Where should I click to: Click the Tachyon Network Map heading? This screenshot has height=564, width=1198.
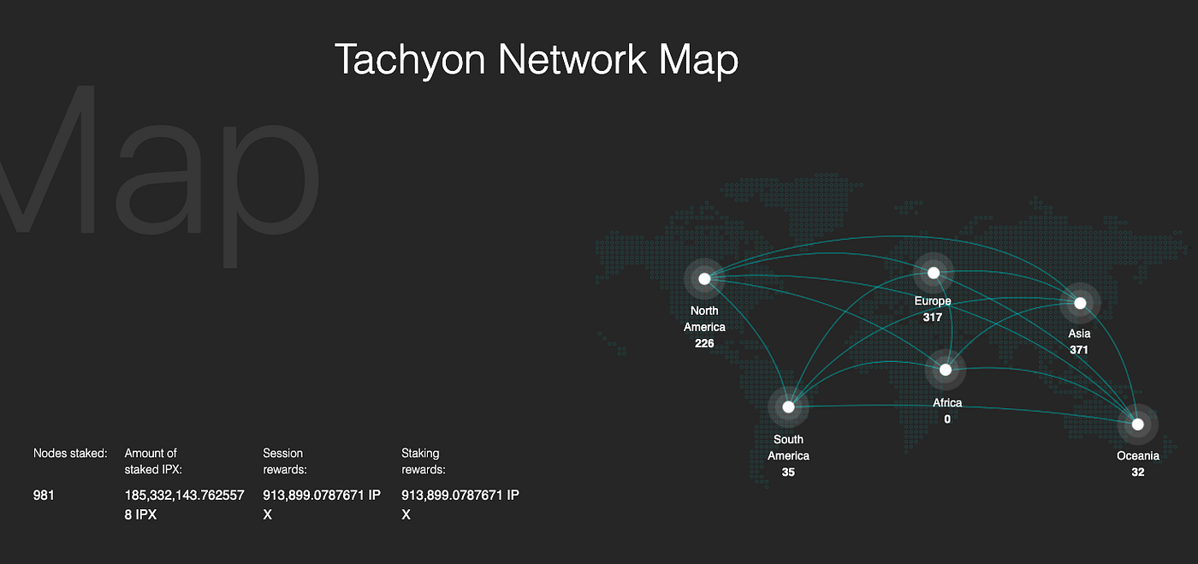[536, 61]
